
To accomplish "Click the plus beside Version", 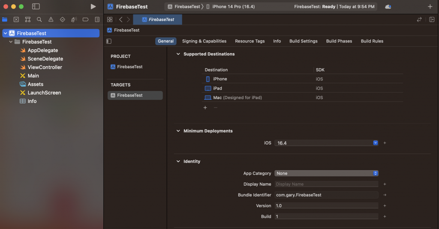I will tap(385, 205).
